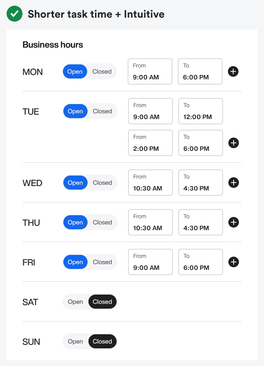Switch Saturday to Open
Viewport: 264px width, 366px height.
point(75,302)
